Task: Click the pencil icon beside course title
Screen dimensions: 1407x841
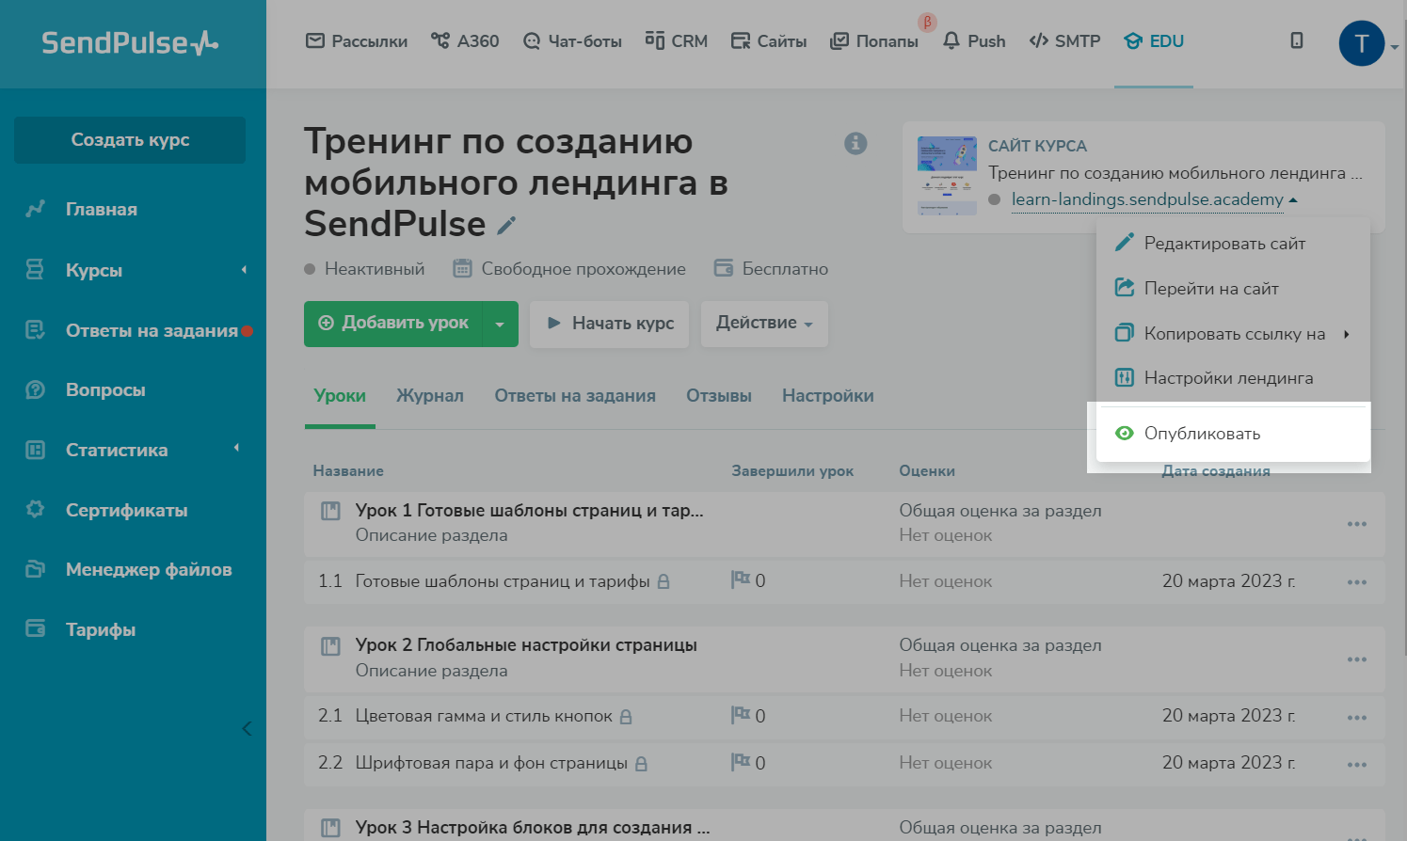Action: coord(506,226)
